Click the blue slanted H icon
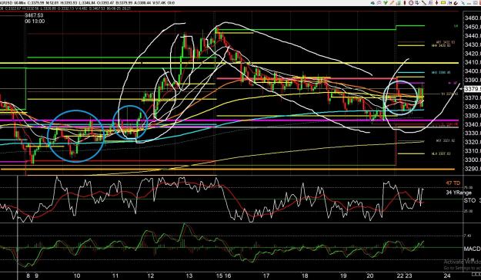The height and width of the screenshot is (280, 481). click(x=449, y=3)
